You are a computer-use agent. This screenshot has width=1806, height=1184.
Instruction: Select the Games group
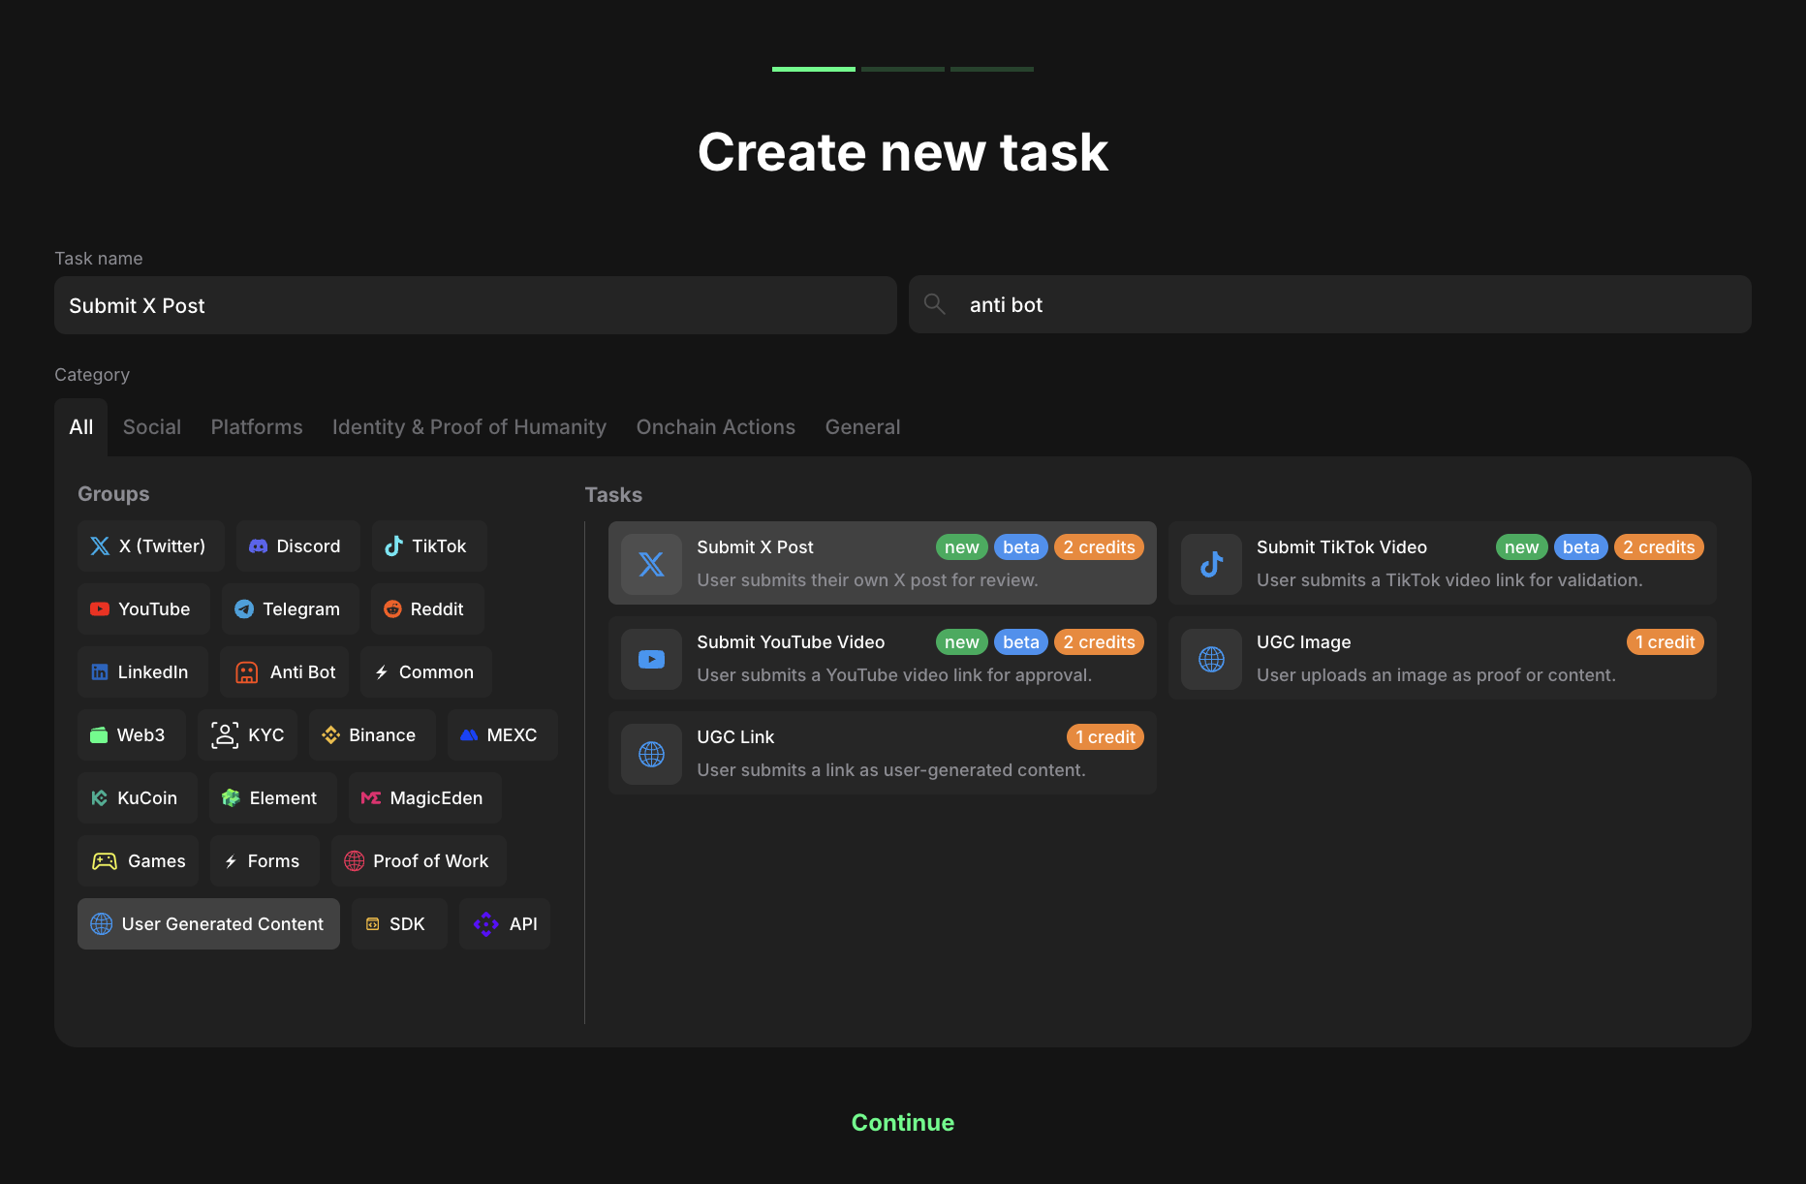click(x=138, y=861)
